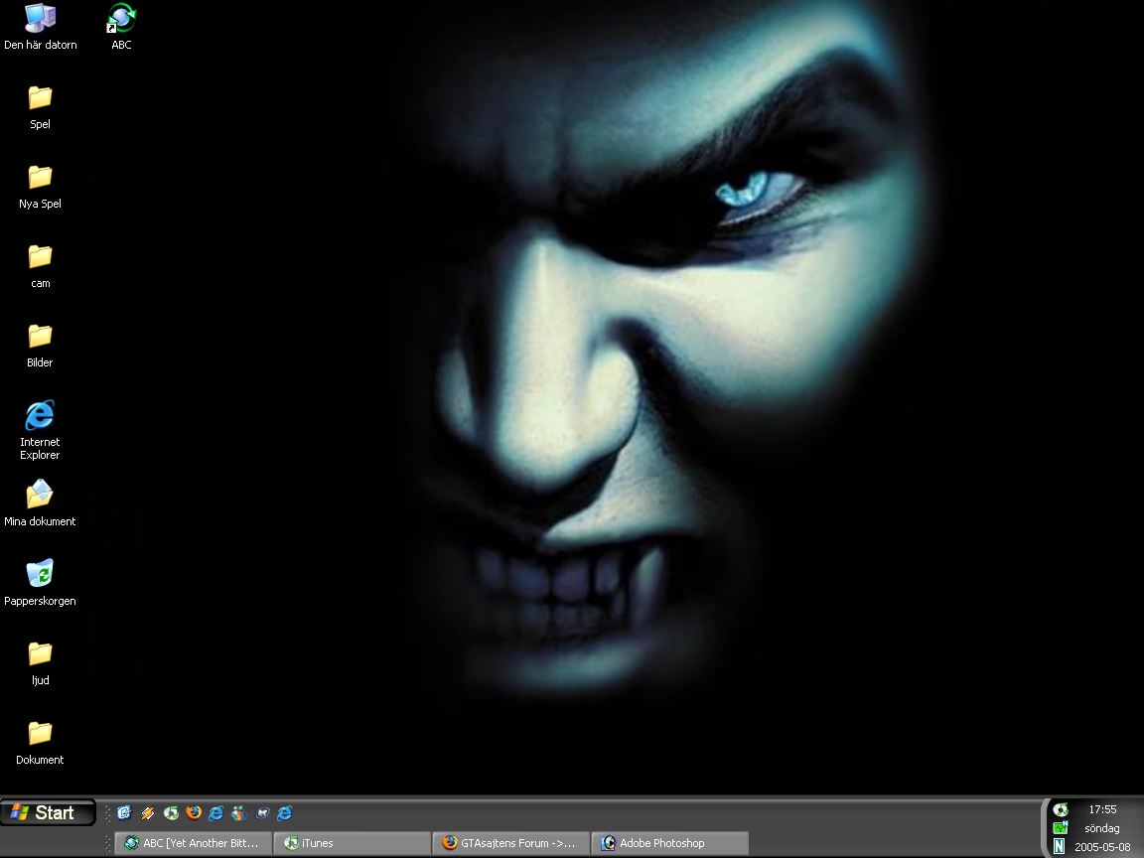This screenshot has width=1144, height=858.
Task: Select the Papperskorgen recycle bin
Action: (x=40, y=575)
